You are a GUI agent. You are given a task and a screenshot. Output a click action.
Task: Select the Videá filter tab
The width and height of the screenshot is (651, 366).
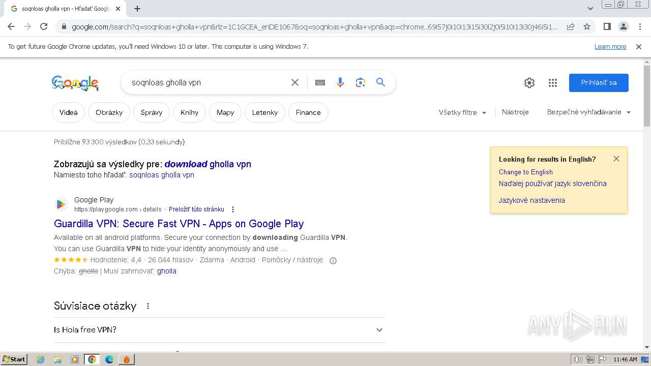pos(68,112)
